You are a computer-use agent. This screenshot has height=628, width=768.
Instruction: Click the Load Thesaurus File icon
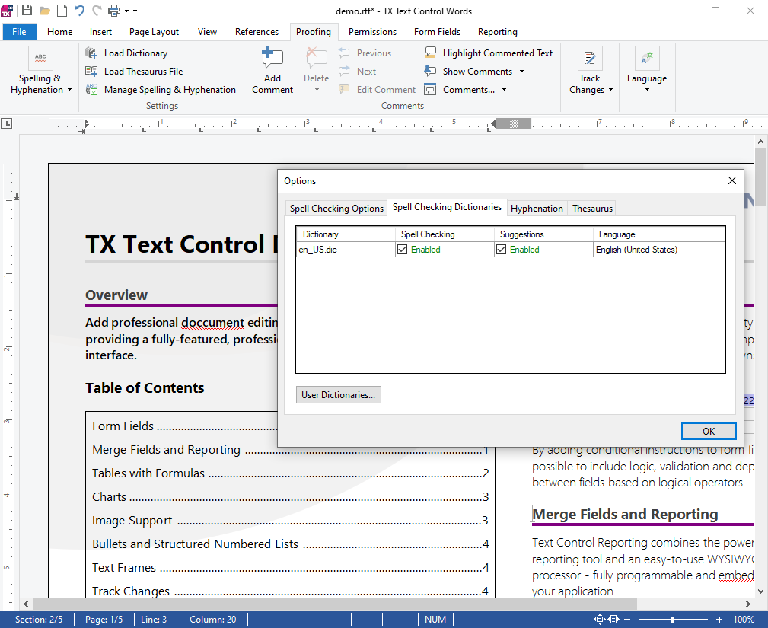93,71
